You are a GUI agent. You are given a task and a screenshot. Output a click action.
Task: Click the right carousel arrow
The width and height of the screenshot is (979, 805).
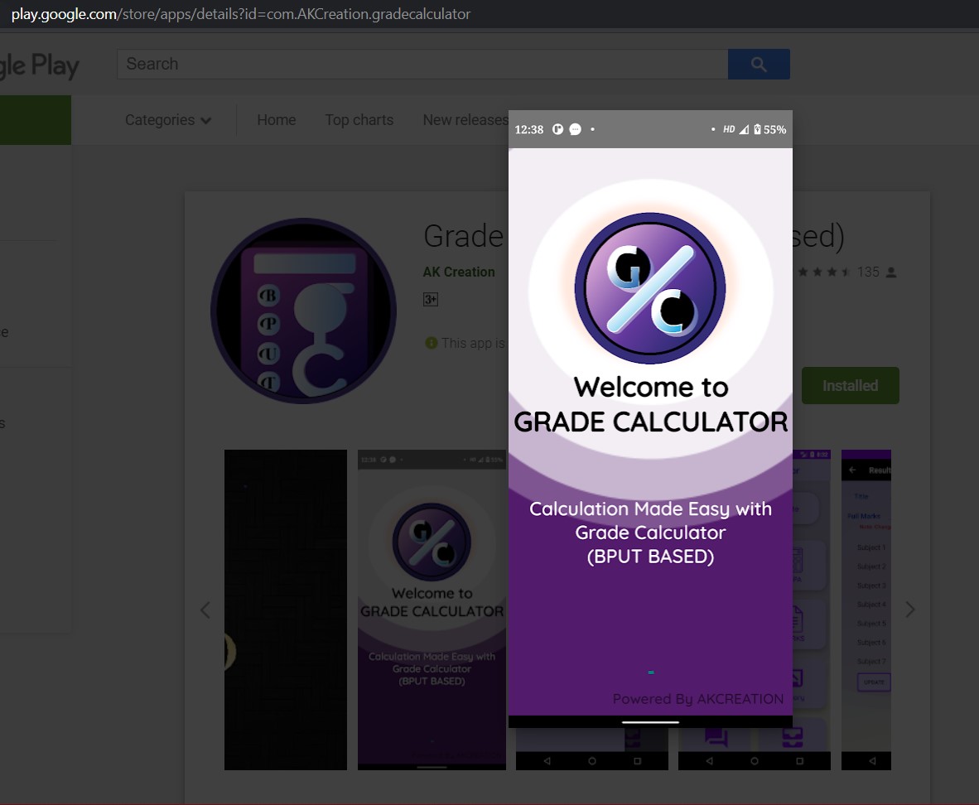point(910,610)
